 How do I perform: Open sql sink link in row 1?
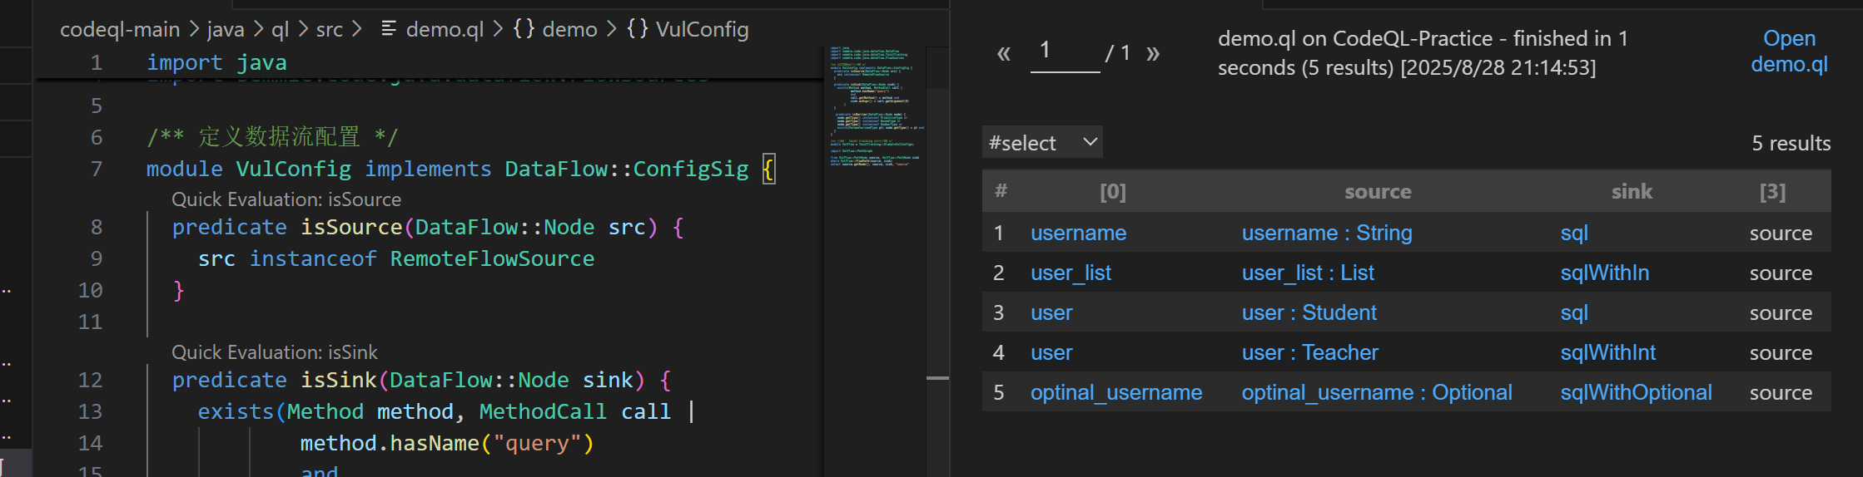(1574, 233)
